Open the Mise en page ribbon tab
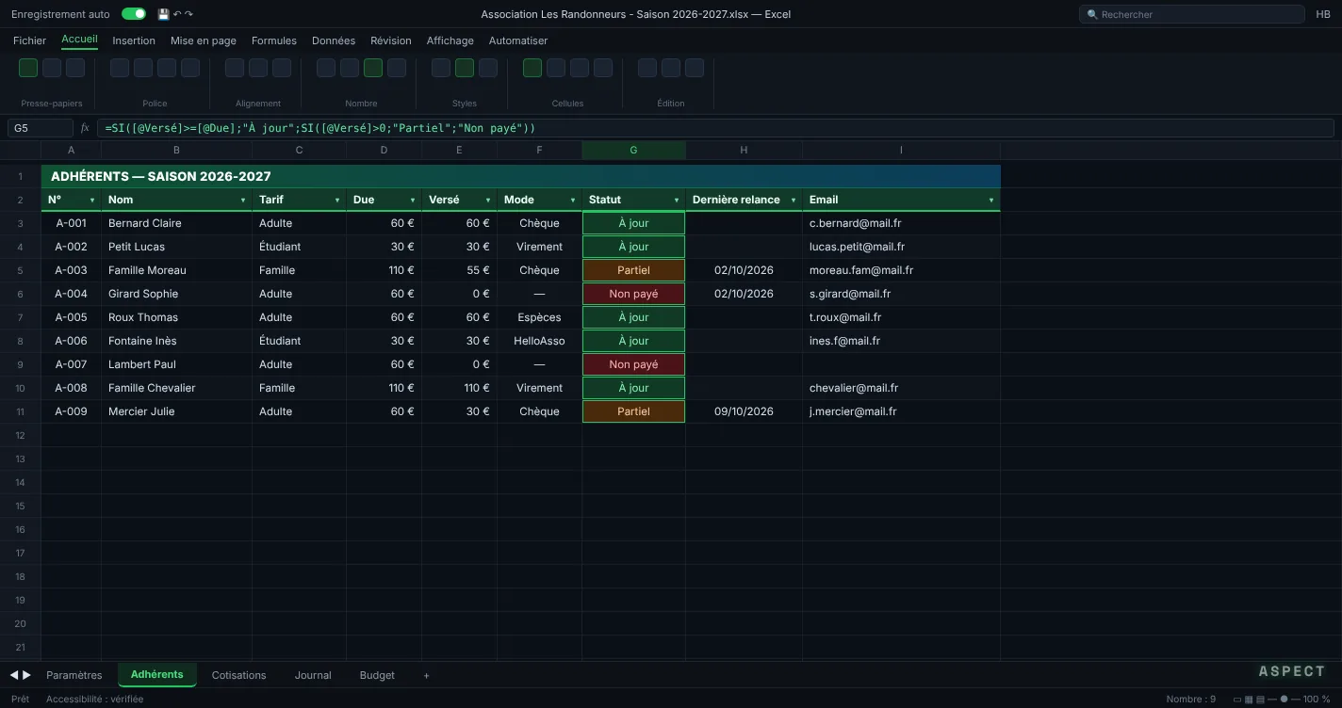1342x708 pixels. pyautogui.click(x=204, y=40)
